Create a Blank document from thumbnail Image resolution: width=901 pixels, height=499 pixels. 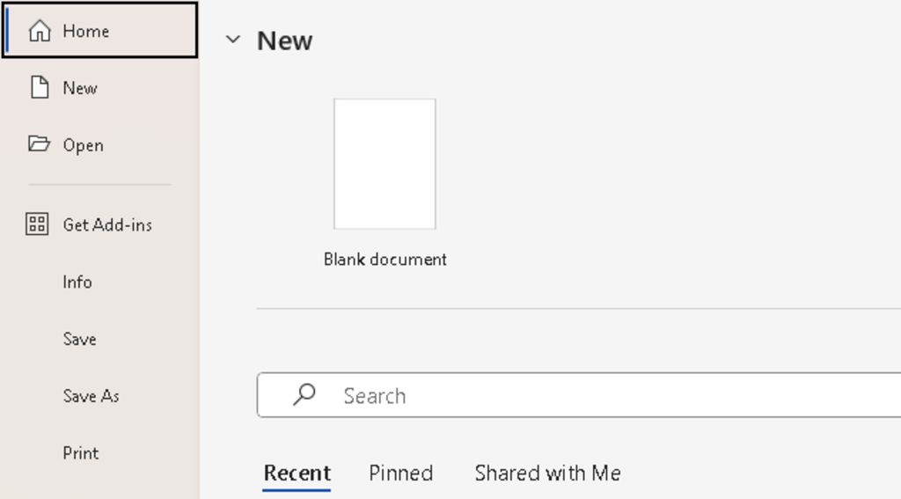click(x=385, y=164)
